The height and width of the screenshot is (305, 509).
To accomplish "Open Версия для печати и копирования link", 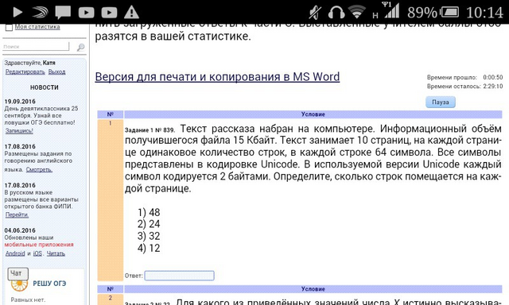I will click(x=217, y=77).
